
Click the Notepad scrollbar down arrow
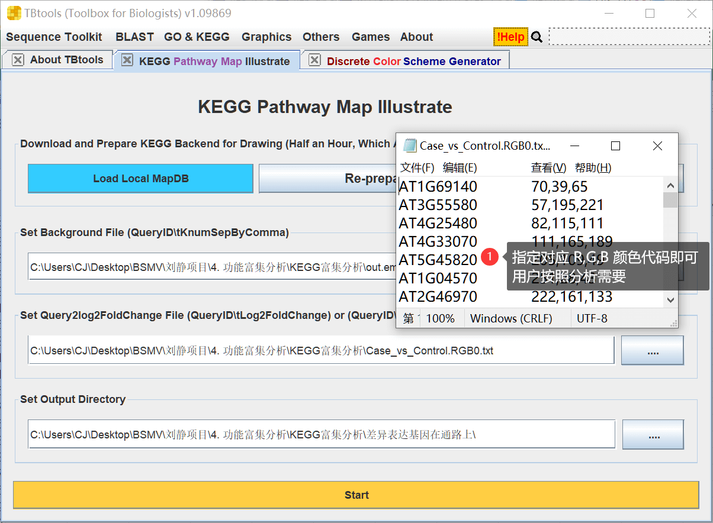pyautogui.click(x=670, y=300)
